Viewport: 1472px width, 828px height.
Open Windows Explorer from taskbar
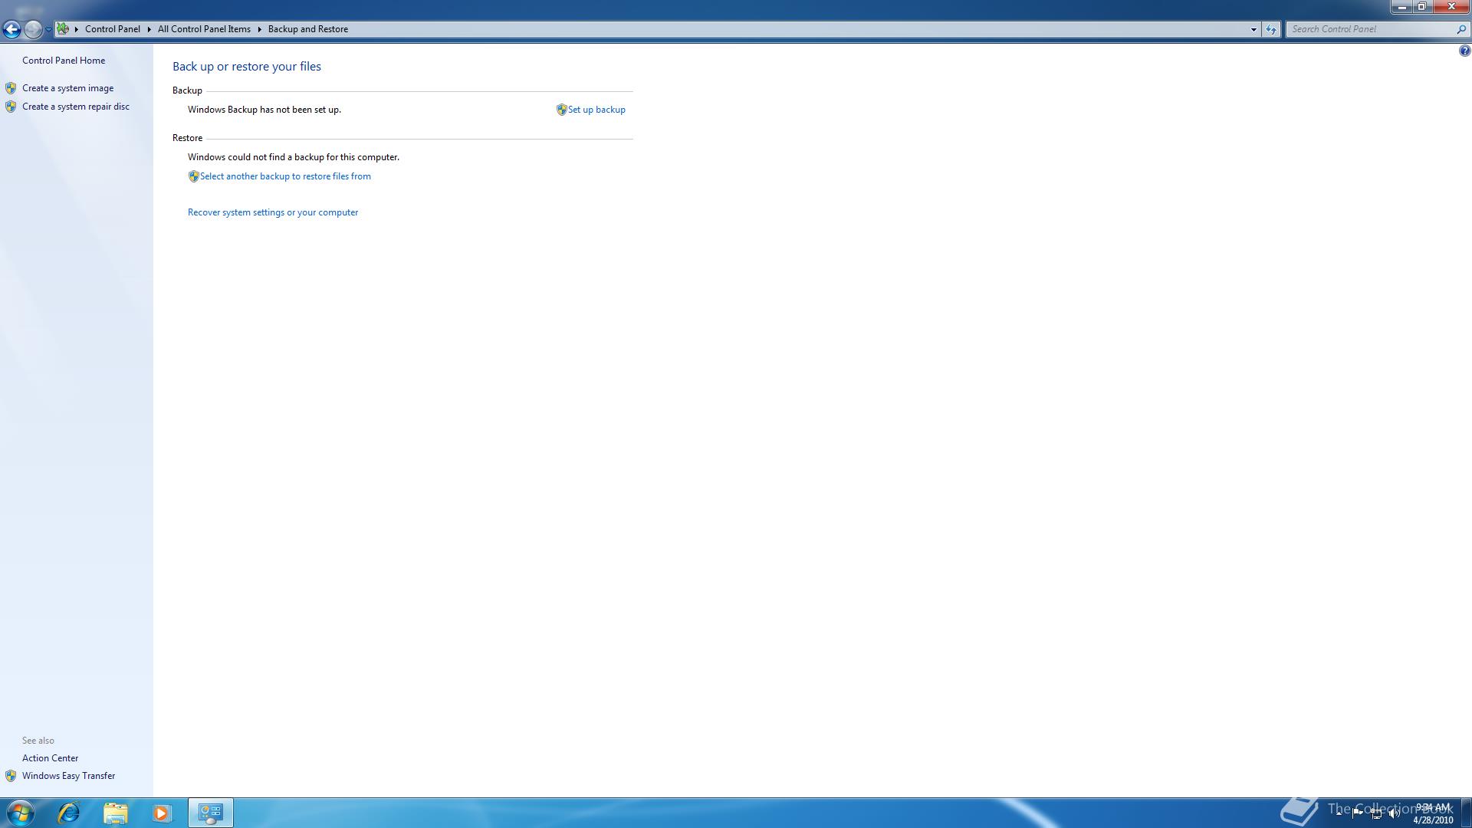(x=115, y=813)
